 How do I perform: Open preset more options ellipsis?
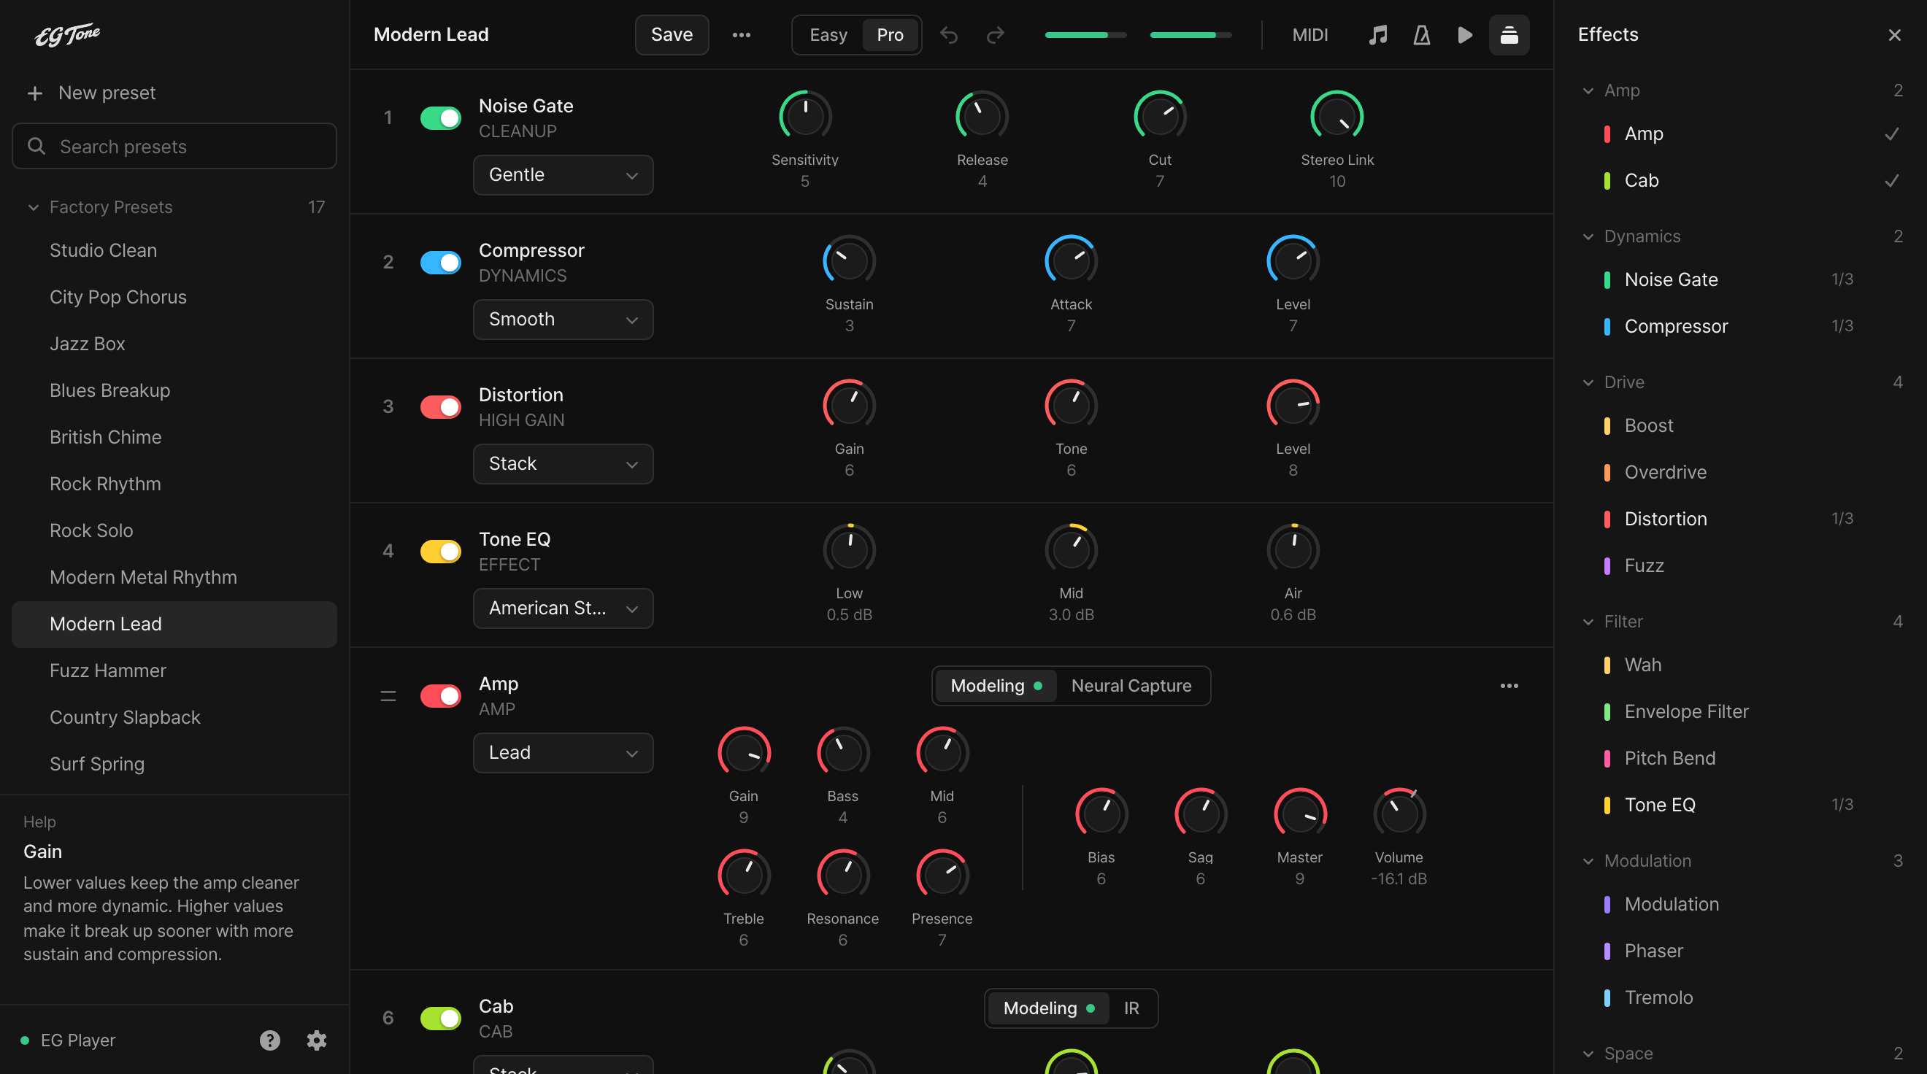[742, 35]
